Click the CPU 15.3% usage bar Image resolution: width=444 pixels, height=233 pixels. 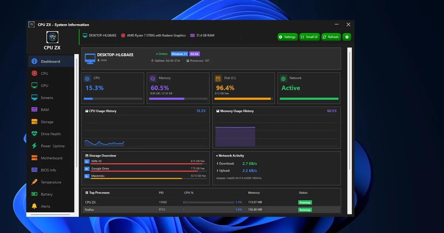(x=113, y=99)
